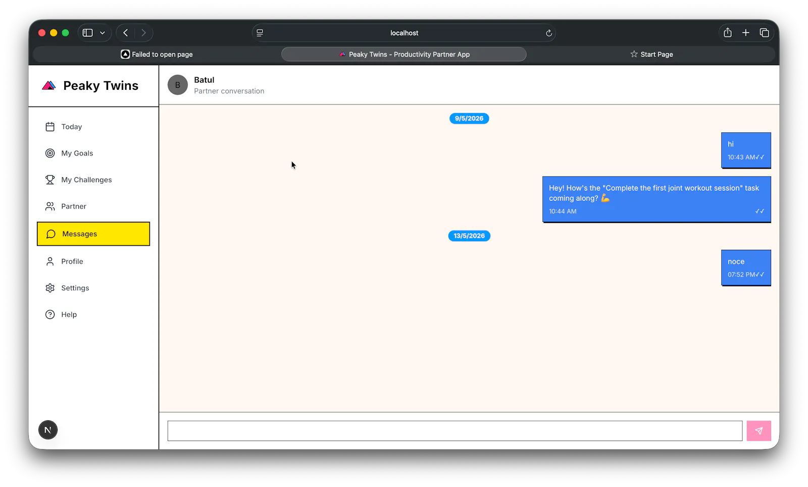Viewport: 808px width, 487px height.
Task: Go to the Today page
Action: tap(93, 127)
